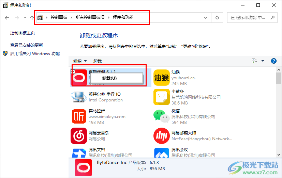Click the 喜马拉雅 program name
Screen dimensions: 282x178
[97, 111]
